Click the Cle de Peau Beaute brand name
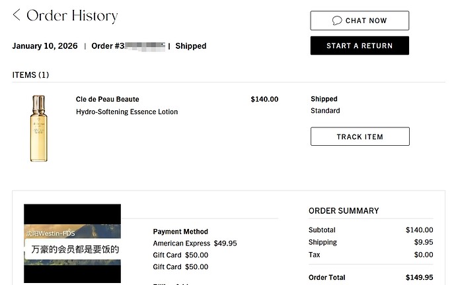Viewport: 456px width, 285px height. [107, 100]
